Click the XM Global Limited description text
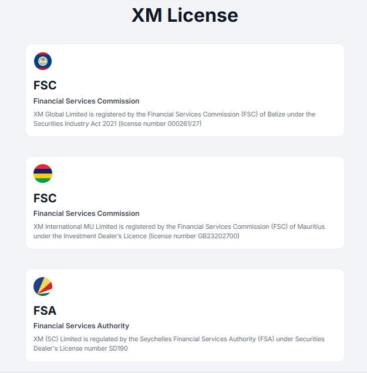This screenshot has width=367, height=373. 174,119
